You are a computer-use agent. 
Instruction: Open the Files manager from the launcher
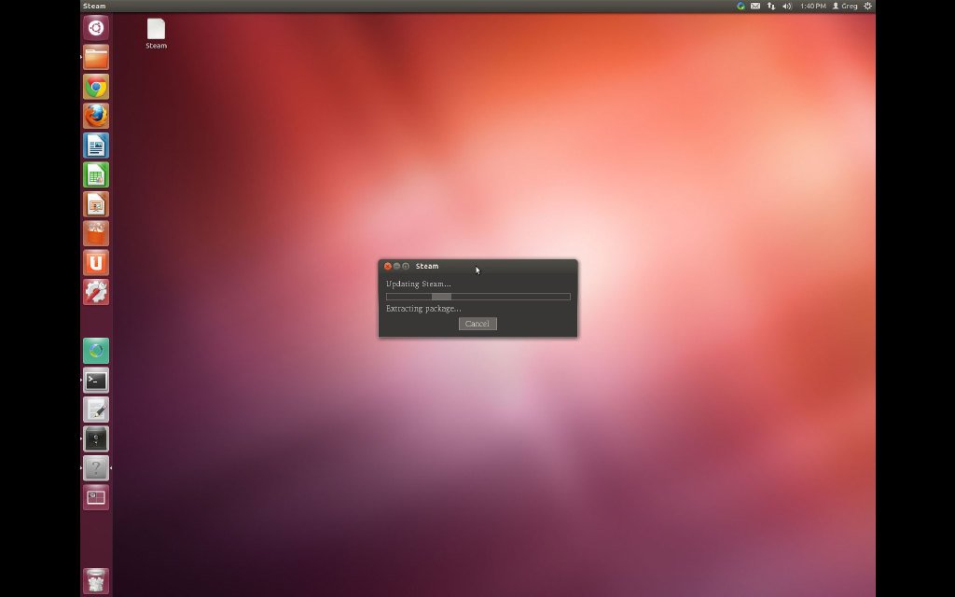pyautogui.click(x=96, y=57)
